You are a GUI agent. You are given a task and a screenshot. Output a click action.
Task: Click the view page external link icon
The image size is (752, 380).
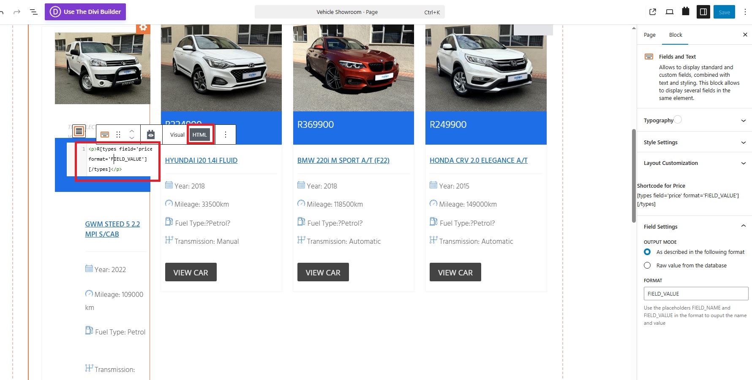point(653,12)
